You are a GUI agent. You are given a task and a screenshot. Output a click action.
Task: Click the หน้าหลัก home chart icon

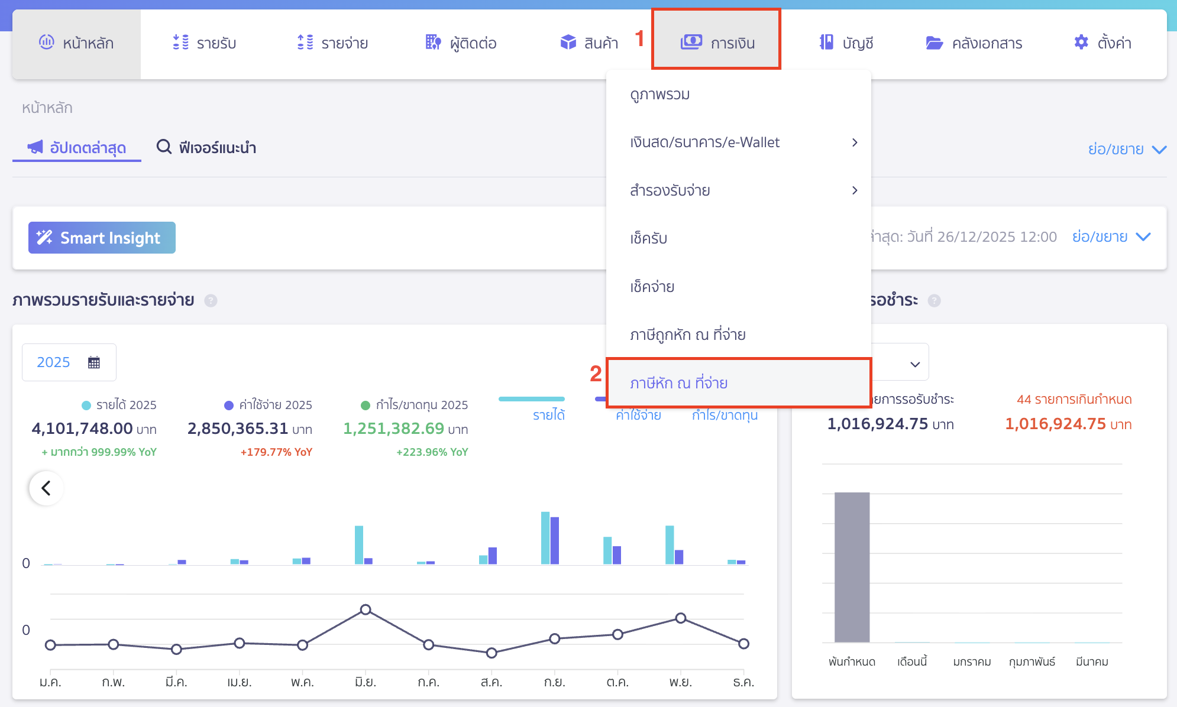click(x=47, y=42)
